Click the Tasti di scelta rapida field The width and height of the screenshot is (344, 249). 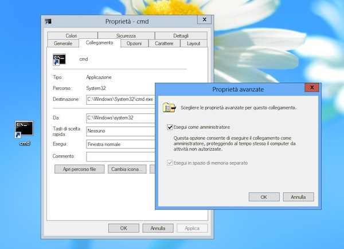(x=120, y=132)
